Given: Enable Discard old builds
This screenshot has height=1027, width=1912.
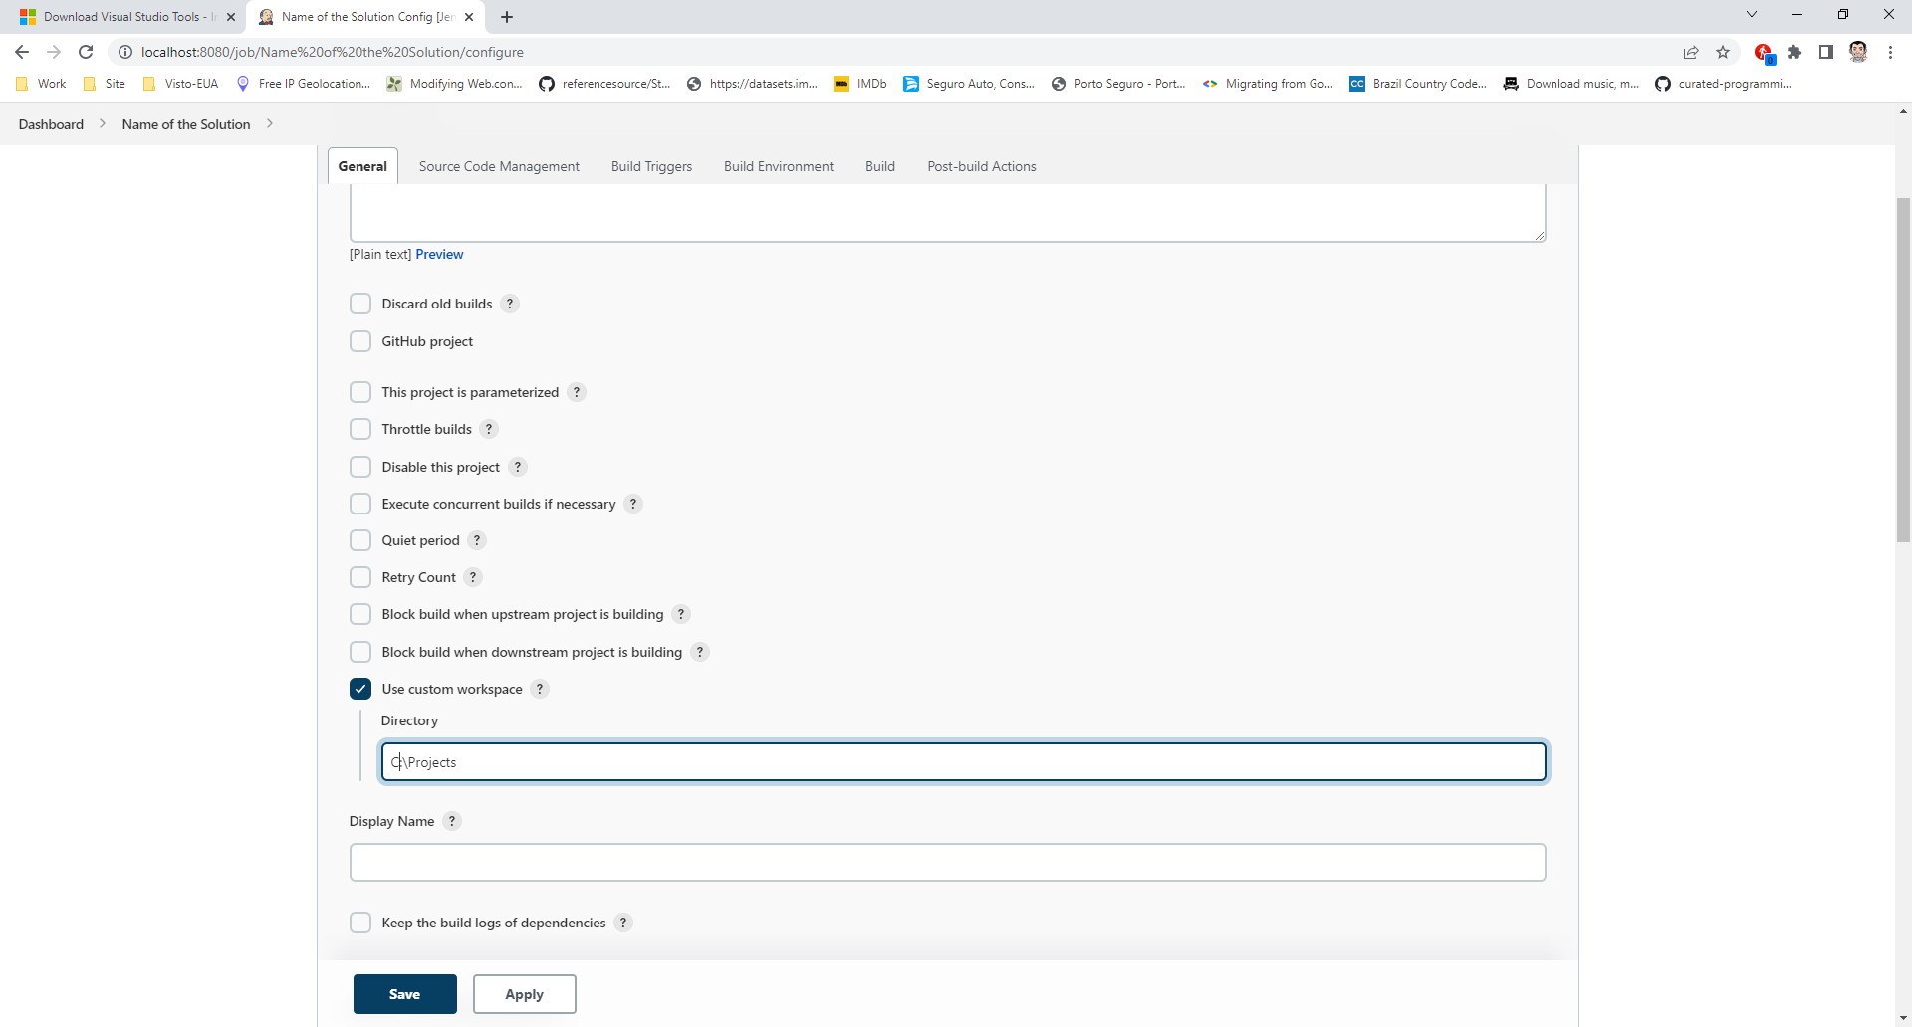Looking at the screenshot, I should point(360,303).
